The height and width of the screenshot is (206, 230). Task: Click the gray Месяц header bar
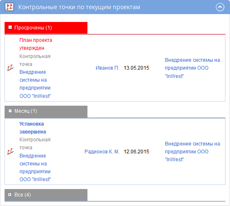[46, 111]
